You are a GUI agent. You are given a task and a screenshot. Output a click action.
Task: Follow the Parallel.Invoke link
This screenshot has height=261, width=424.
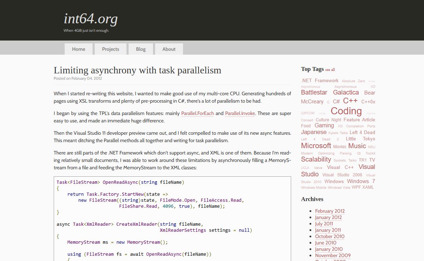click(240, 113)
